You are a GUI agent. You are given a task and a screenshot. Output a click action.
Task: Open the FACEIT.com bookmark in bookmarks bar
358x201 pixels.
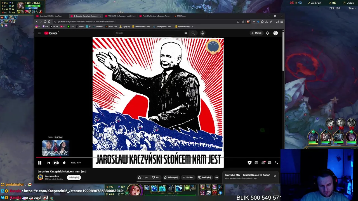(x=111, y=27)
